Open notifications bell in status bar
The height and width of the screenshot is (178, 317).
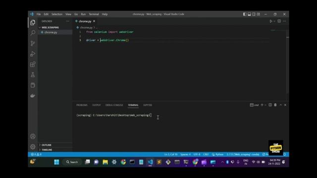coord(285,154)
